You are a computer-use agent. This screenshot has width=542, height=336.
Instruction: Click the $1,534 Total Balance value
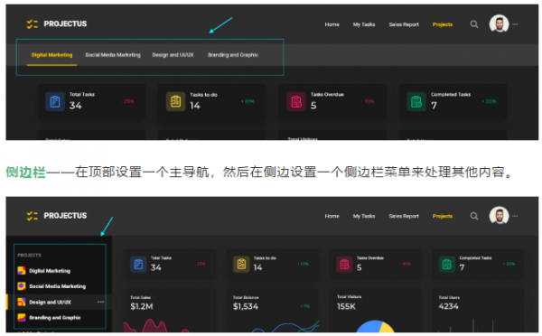pyautogui.click(x=246, y=306)
